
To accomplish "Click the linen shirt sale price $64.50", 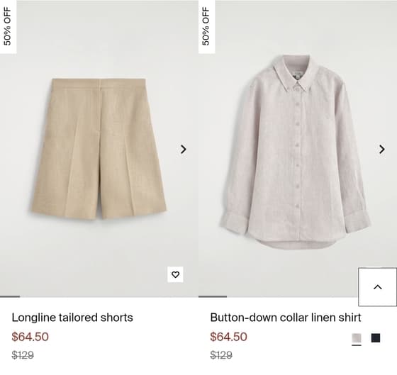I will point(228,337).
